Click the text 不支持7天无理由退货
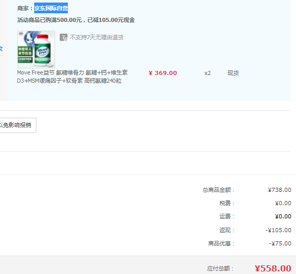The image size is (296, 274). pos(96,37)
